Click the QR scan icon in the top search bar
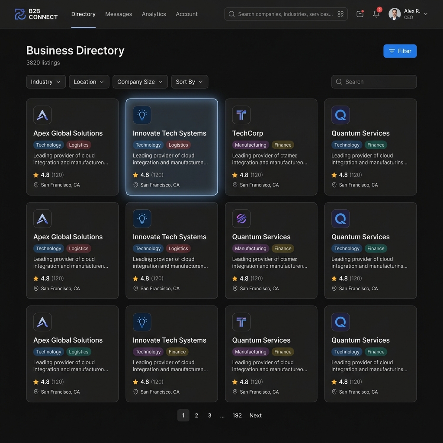This screenshot has height=443, width=443. point(340,14)
